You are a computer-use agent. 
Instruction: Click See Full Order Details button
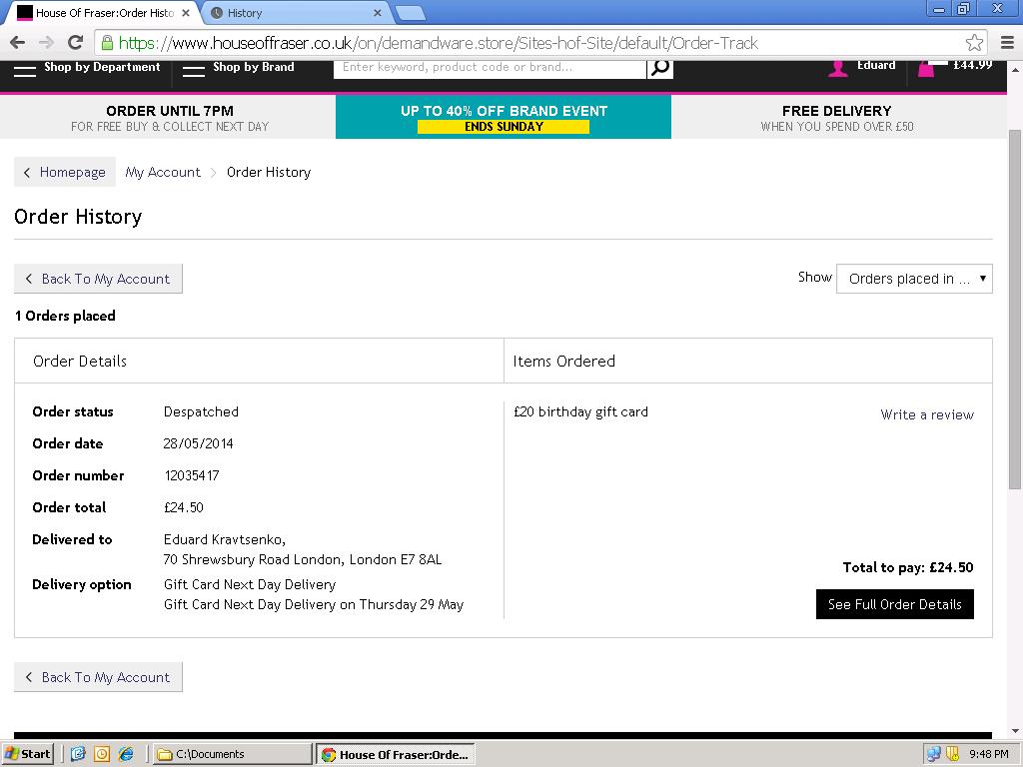click(x=894, y=604)
